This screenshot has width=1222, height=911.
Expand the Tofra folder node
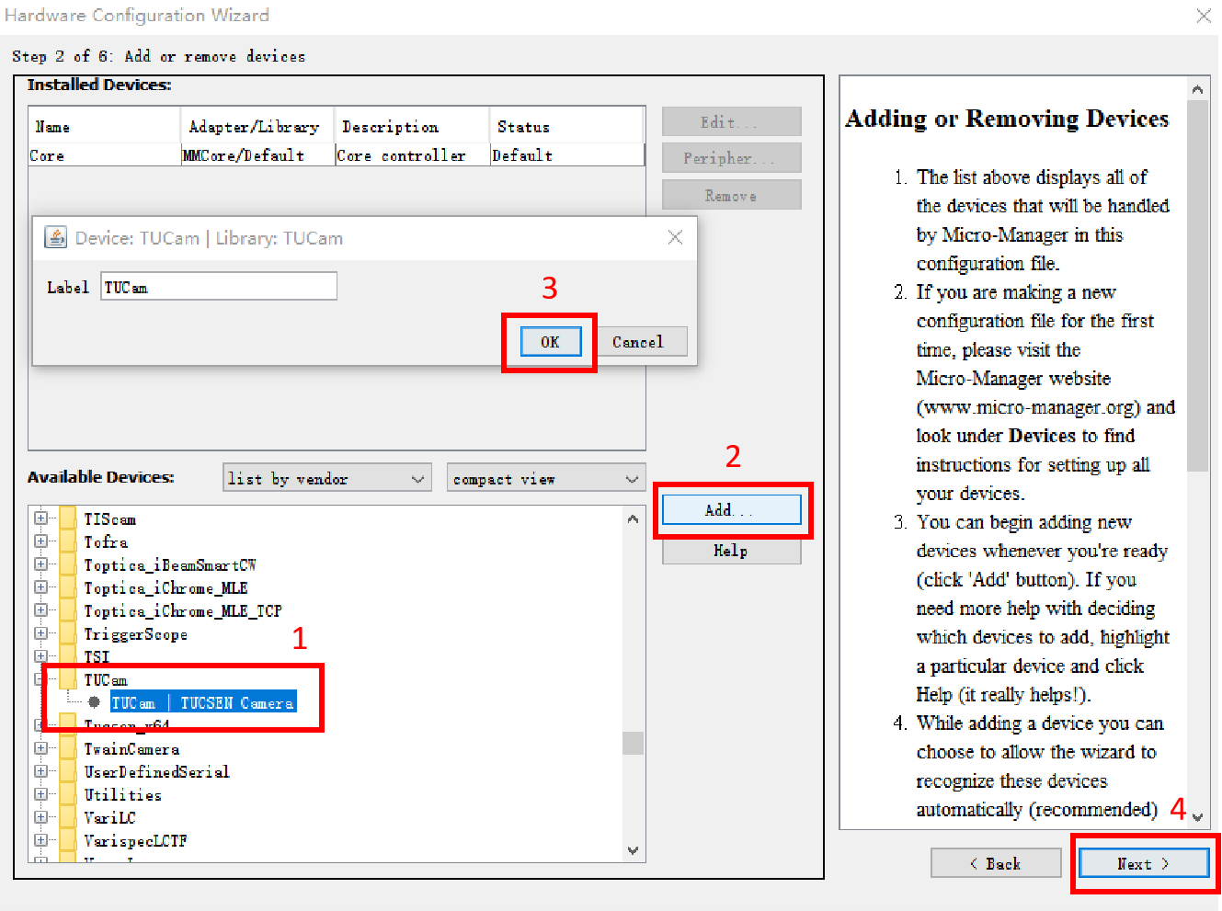coord(40,541)
